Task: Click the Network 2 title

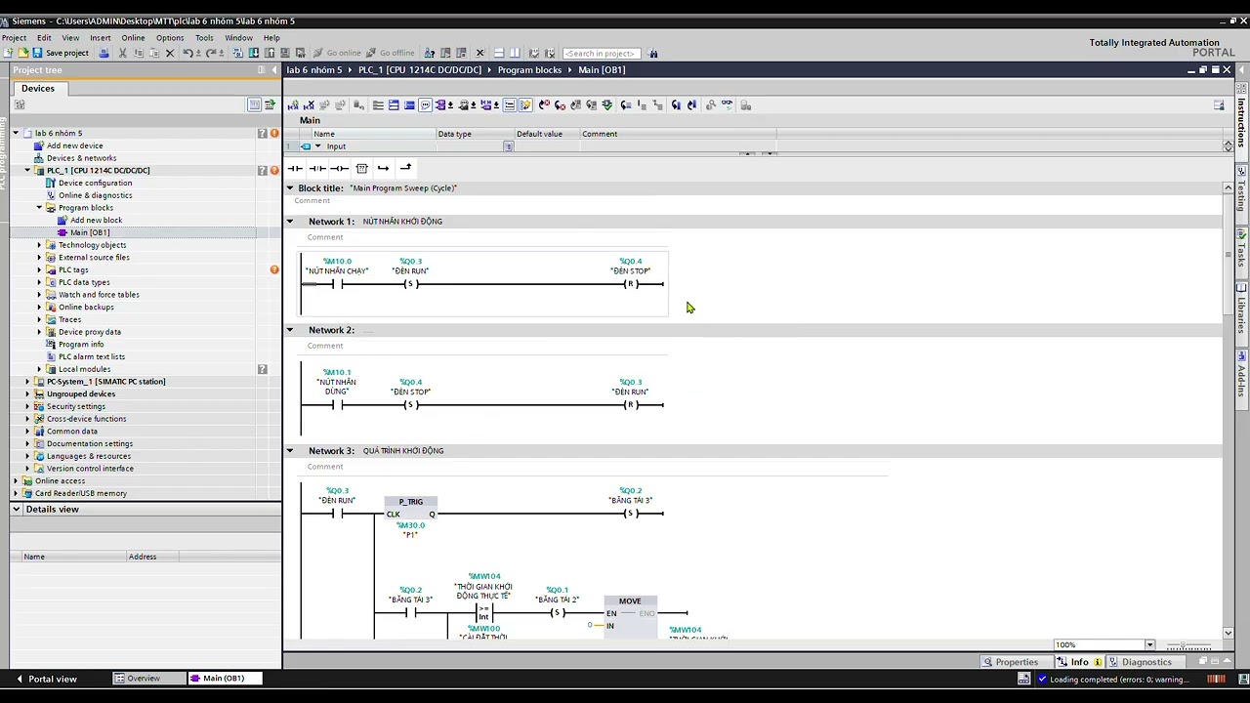Action: [332, 330]
